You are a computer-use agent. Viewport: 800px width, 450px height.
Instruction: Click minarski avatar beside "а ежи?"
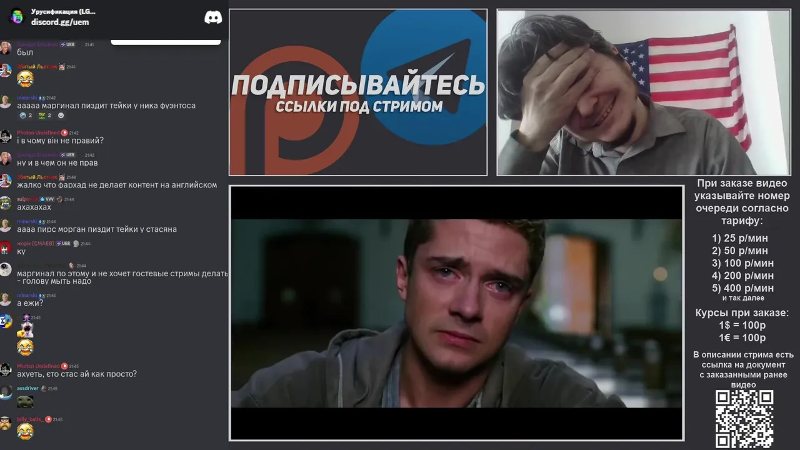(6, 299)
